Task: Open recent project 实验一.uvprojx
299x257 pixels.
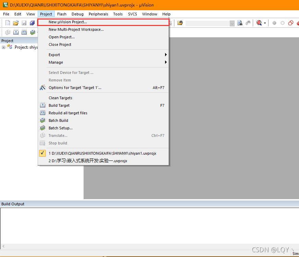Action: [103, 161]
